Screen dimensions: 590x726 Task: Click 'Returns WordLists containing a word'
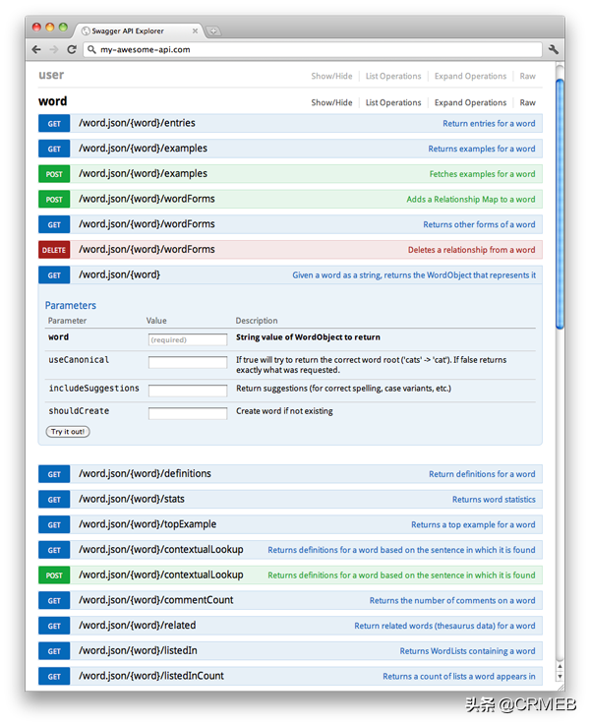click(x=467, y=651)
